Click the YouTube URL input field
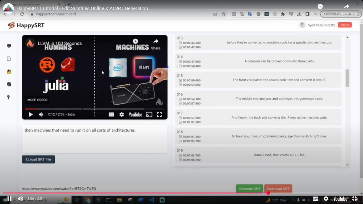Image resolution: width=363 pixels, height=204 pixels. pyautogui.click(x=127, y=189)
